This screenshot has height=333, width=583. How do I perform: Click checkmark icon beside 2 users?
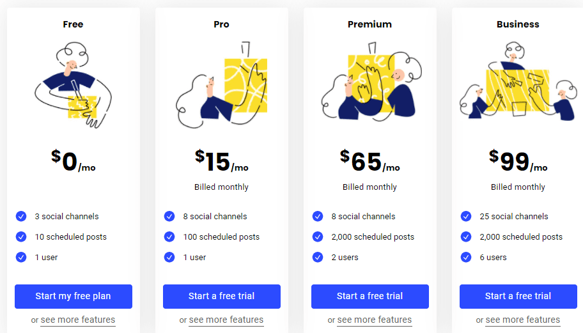point(318,257)
